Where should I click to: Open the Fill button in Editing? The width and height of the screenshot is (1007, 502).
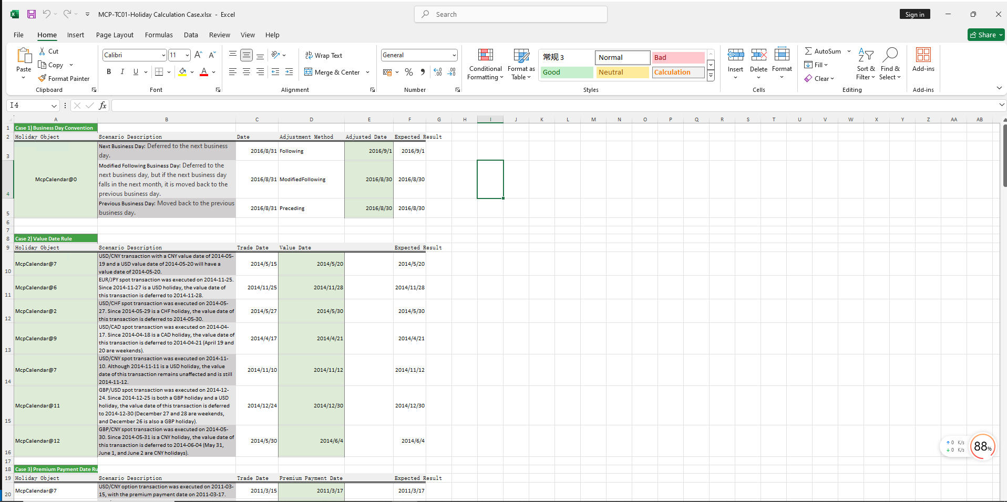pyautogui.click(x=816, y=65)
